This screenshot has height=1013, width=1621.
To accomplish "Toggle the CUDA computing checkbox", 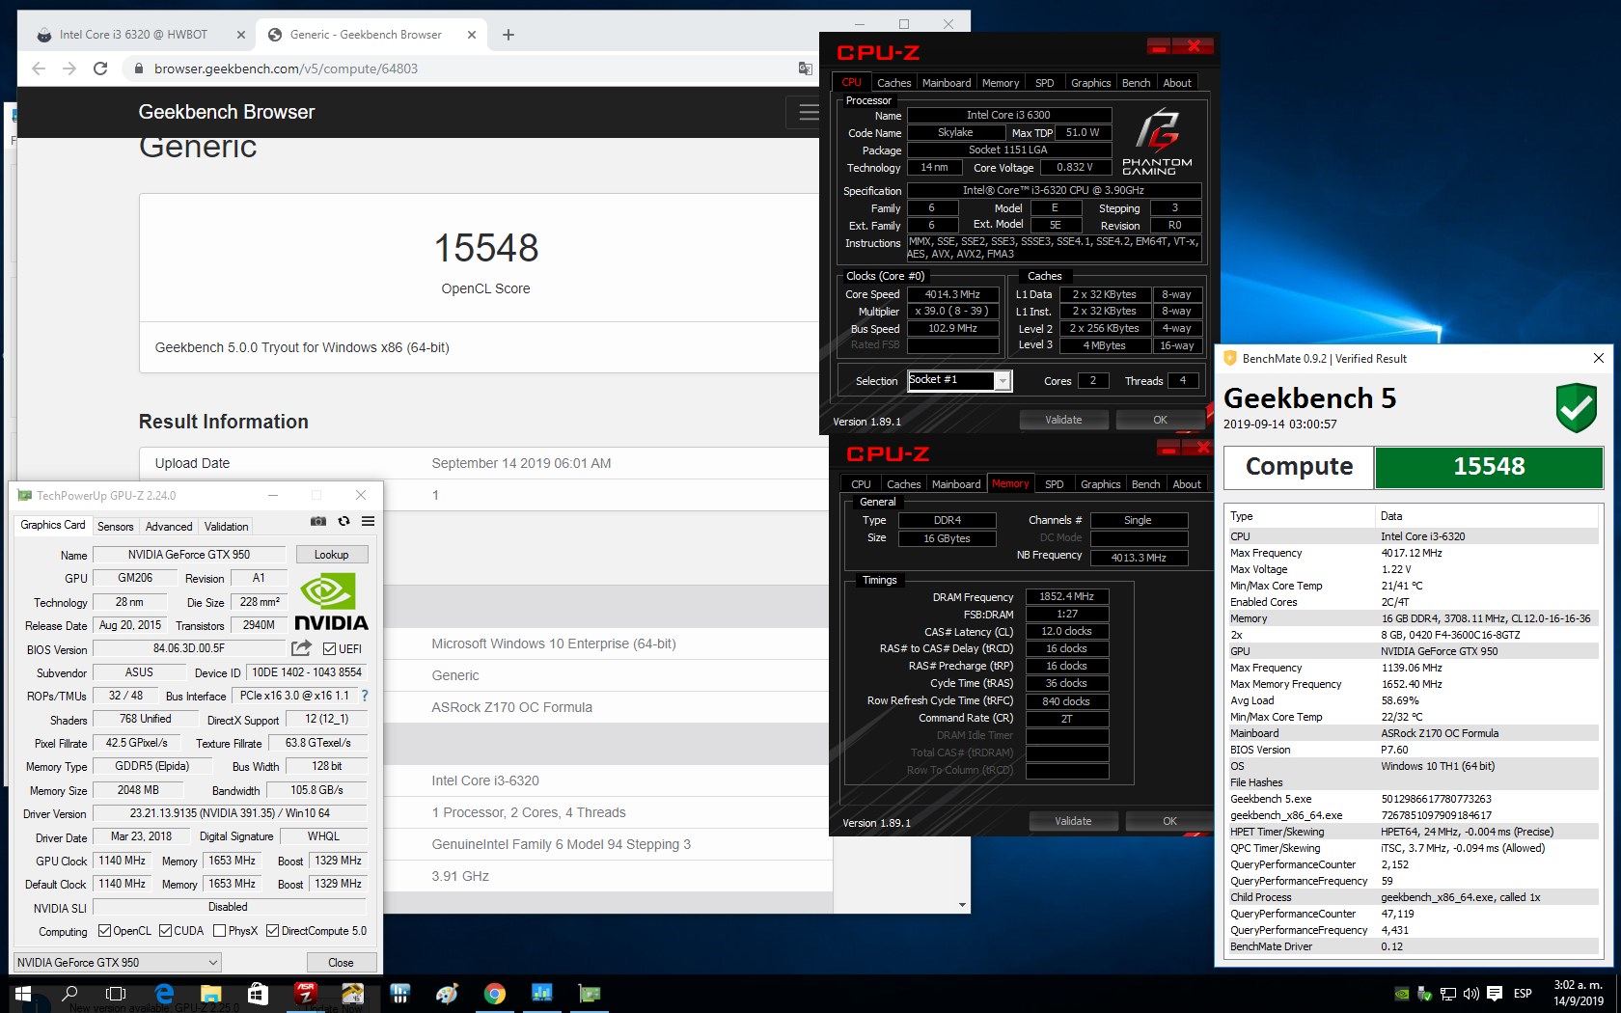I will point(165,931).
